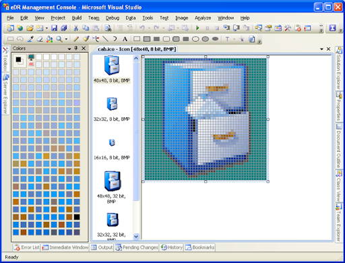
Task: Select the outlined Rectangle shape tool
Action: (137, 39)
